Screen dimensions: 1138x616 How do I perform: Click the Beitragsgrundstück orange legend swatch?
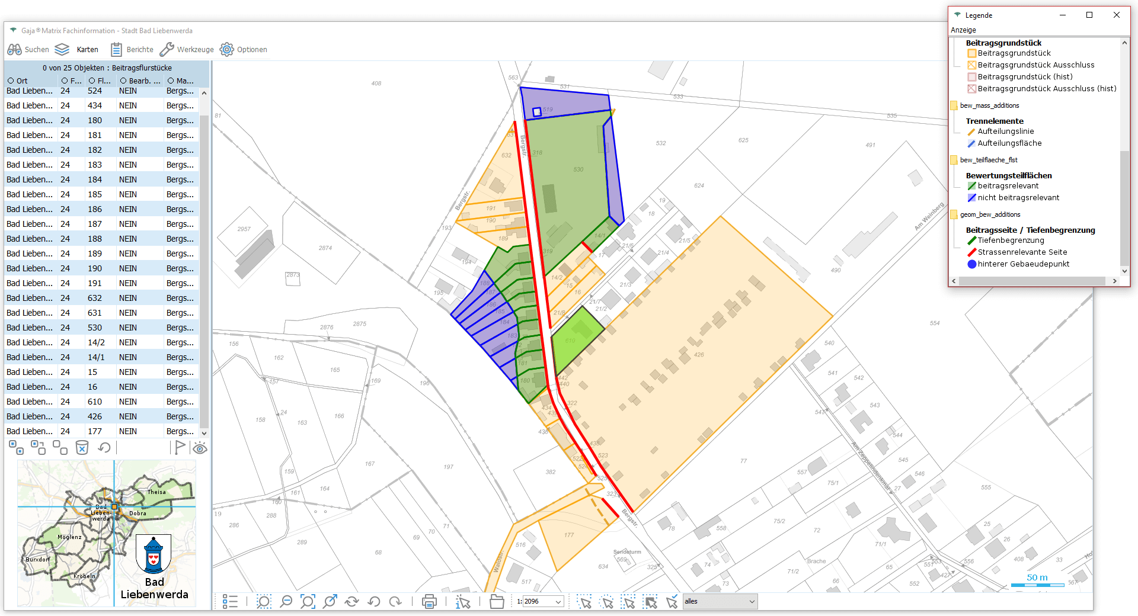tap(971, 53)
